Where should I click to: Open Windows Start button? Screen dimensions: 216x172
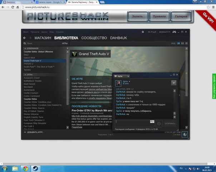[x=4, y=168]
